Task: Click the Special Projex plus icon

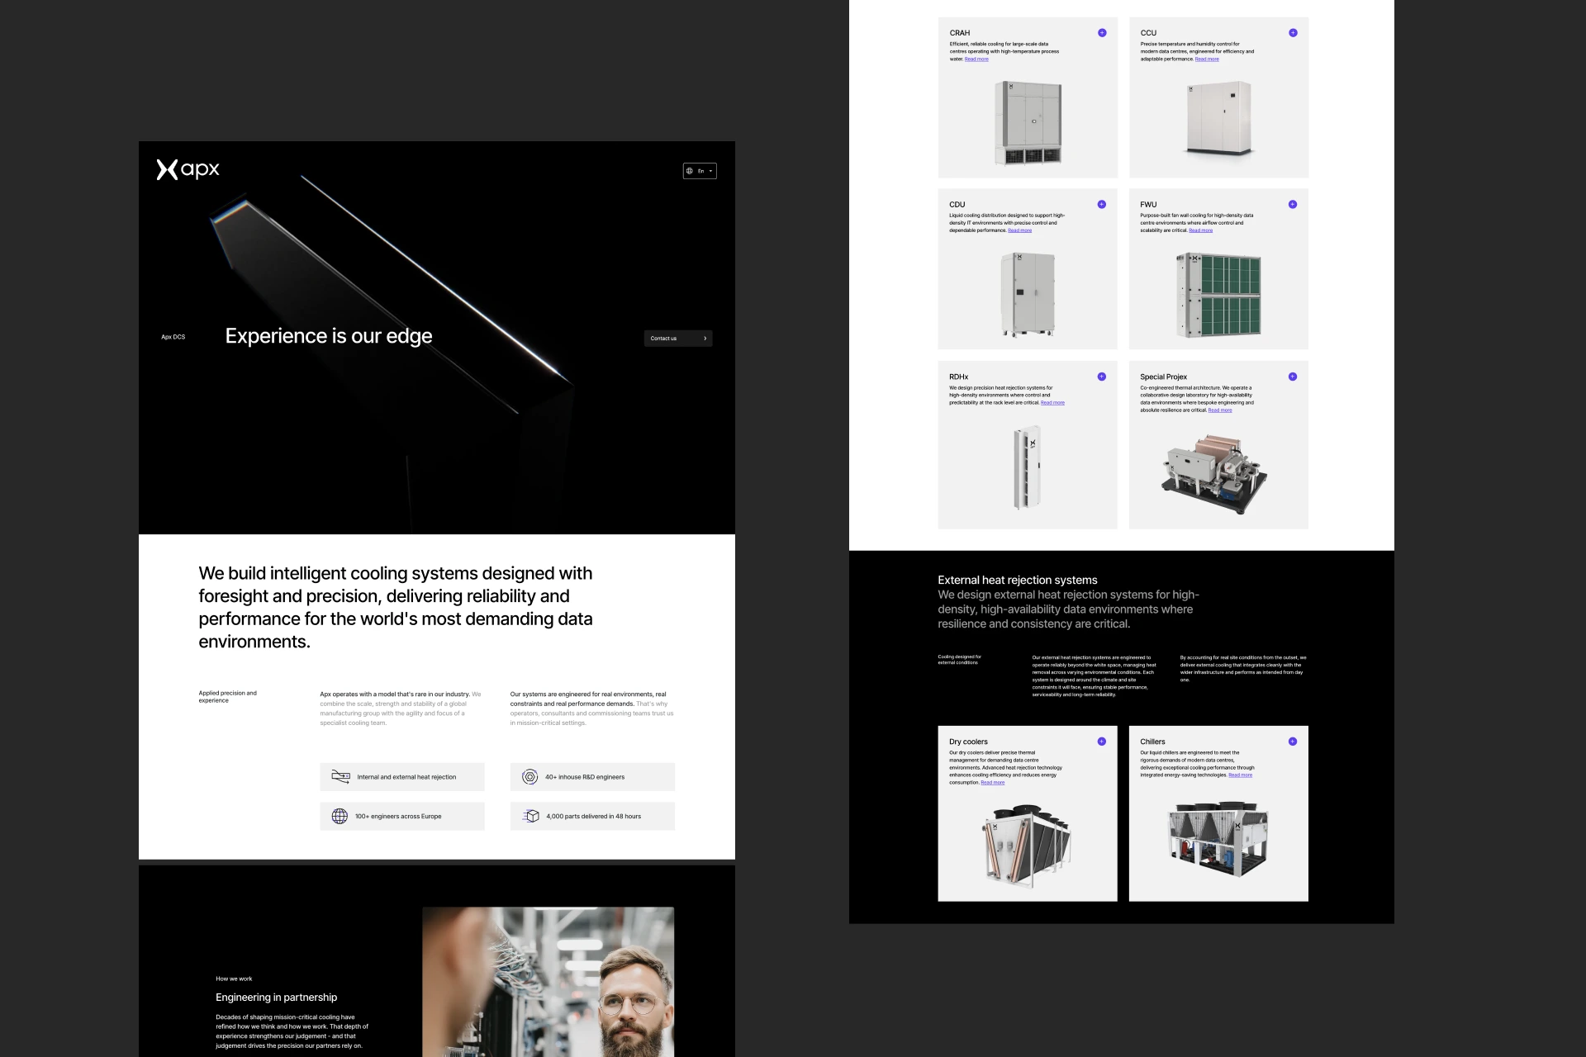Action: click(1293, 377)
